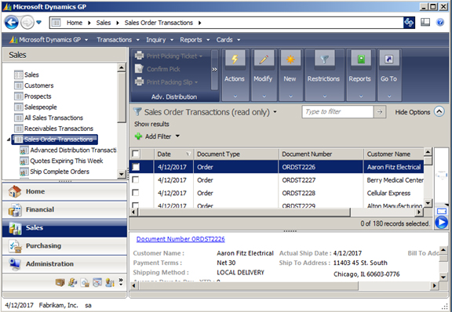Click the Modify pencil icon

pos(264,59)
